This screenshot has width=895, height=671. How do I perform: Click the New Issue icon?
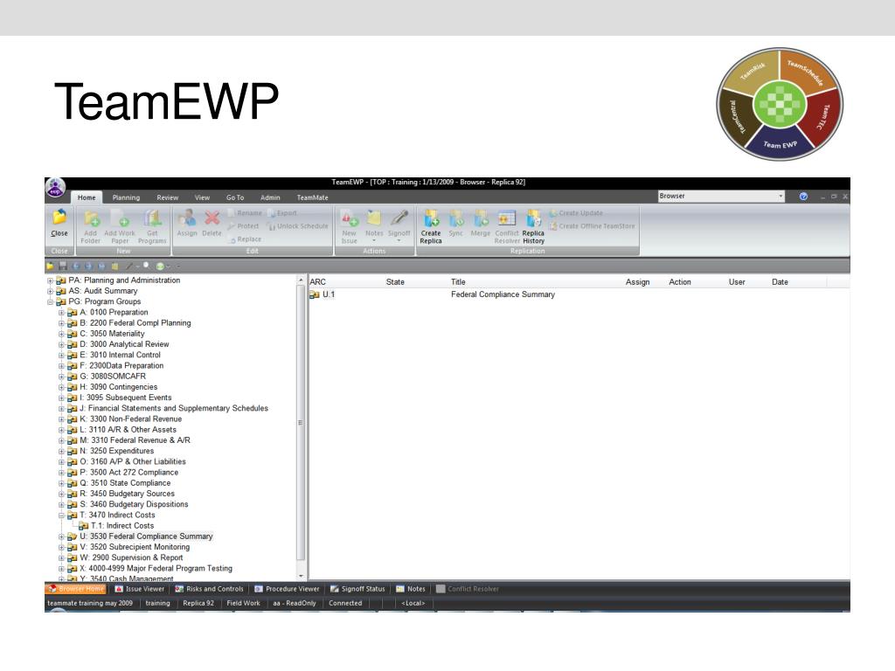(350, 218)
